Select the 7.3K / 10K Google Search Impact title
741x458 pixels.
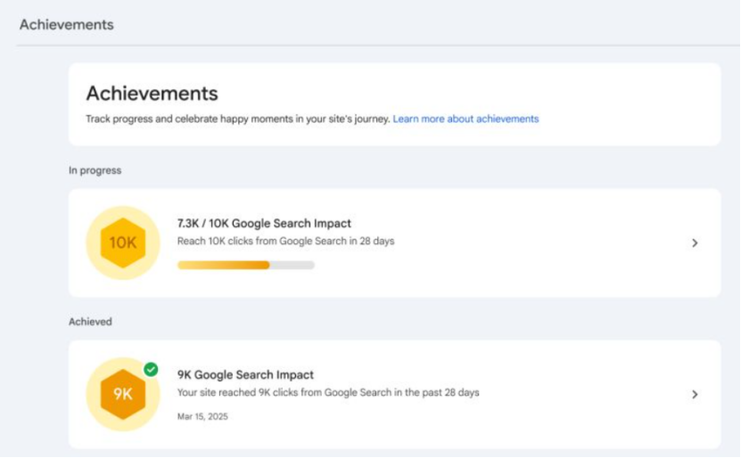pos(264,224)
